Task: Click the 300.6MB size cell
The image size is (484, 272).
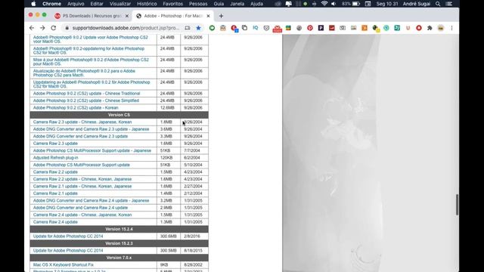Action: 168,236
